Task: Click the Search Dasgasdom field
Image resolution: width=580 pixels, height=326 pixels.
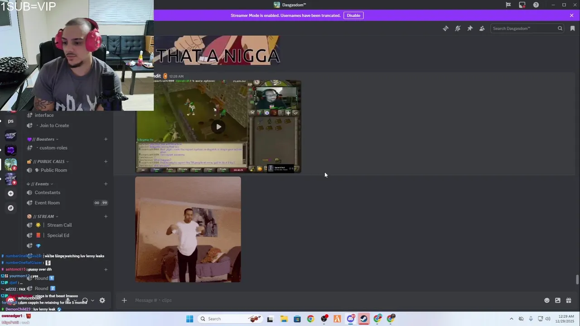Action: pyautogui.click(x=527, y=28)
